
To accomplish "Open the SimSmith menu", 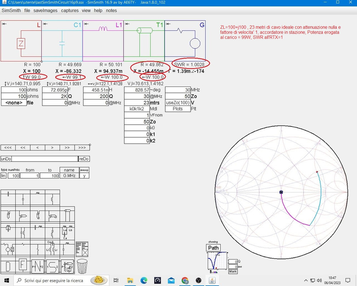I will (11, 10).
